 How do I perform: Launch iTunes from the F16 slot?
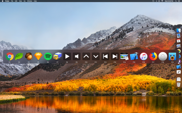click(144, 56)
